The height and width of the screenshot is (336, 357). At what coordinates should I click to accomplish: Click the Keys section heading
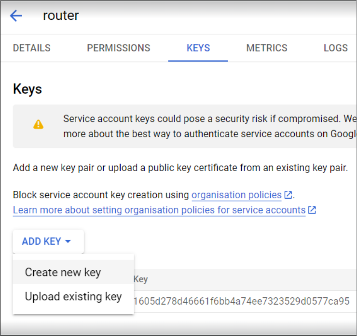27,89
